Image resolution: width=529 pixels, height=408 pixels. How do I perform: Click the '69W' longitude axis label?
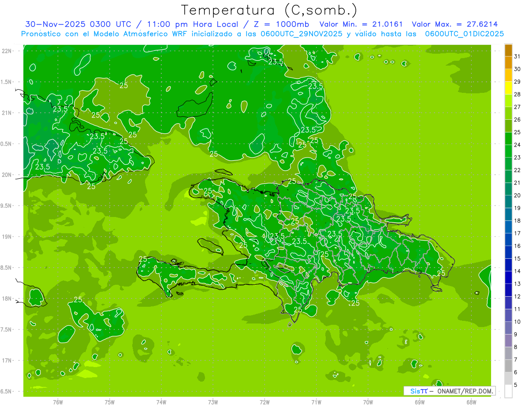coord(420,402)
